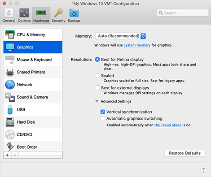Click the search magnifier icon
The height and width of the screenshot is (177, 211).
tap(161, 13)
